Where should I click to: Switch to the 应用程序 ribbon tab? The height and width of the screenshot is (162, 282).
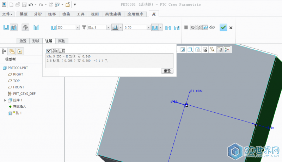[x=135, y=14]
